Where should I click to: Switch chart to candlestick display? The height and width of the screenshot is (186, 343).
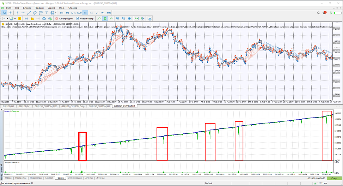pyautogui.click(x=105, y=19)
